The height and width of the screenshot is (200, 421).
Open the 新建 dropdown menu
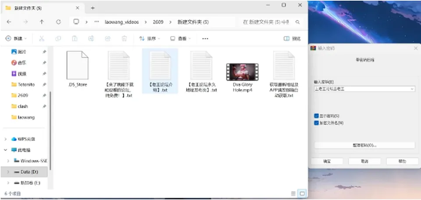[x=16, y=38]
